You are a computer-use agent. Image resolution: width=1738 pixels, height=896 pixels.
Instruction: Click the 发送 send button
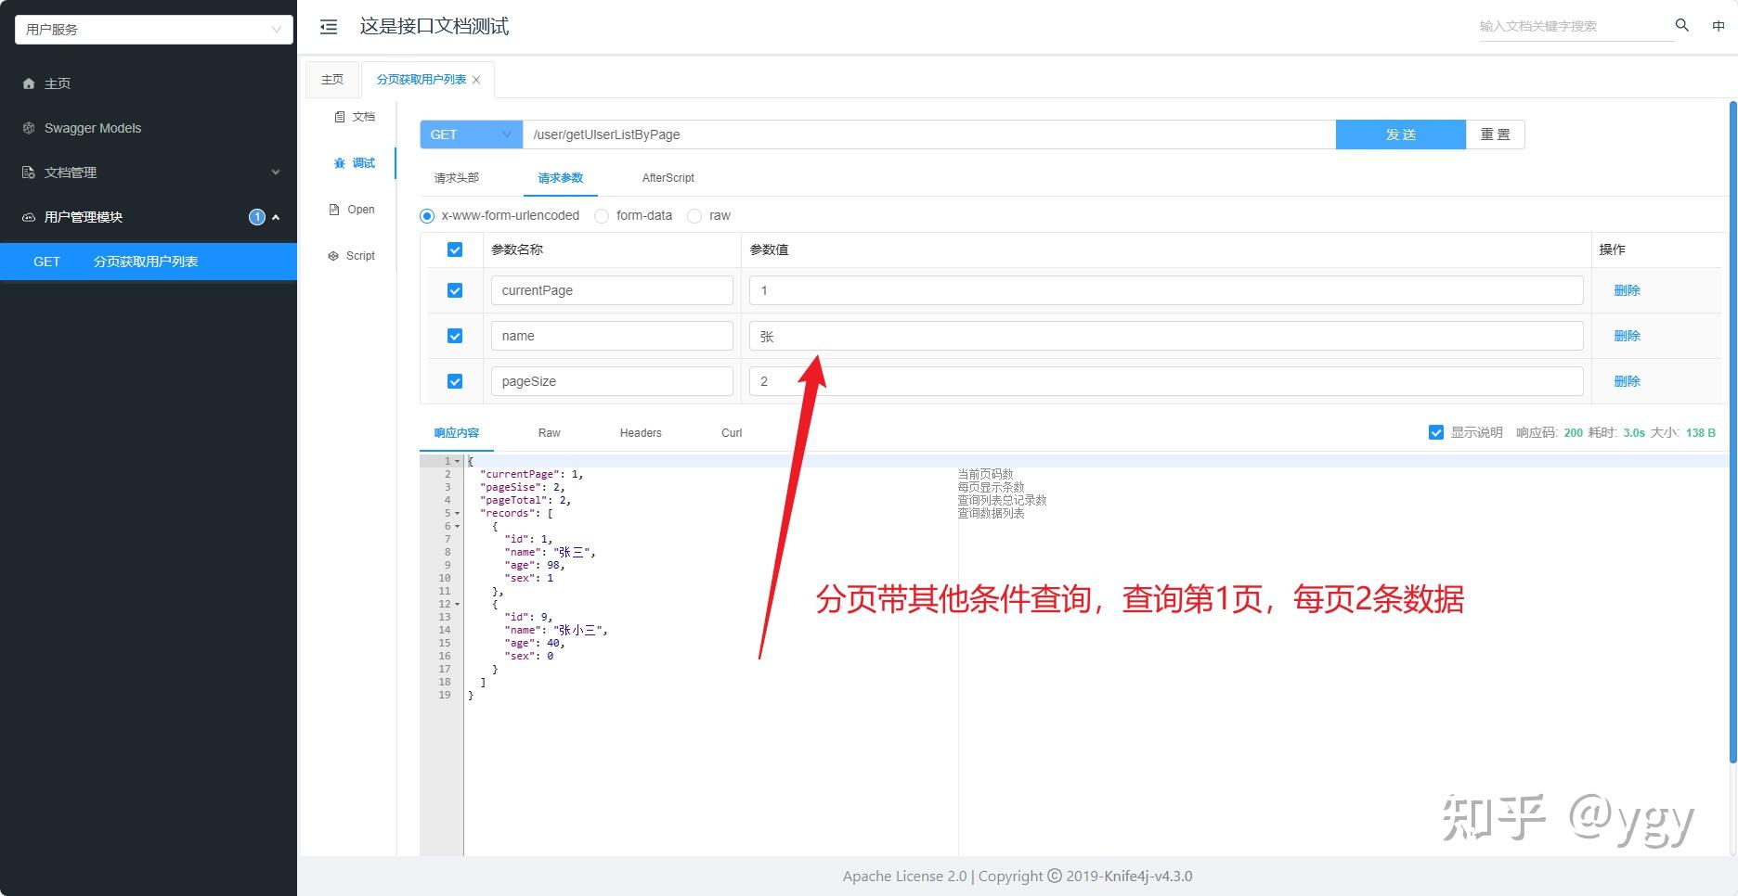tap(1400, 134)
